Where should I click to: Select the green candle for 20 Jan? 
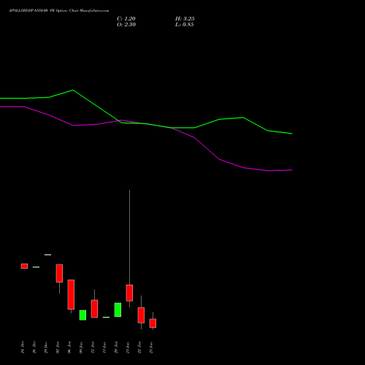point(118,310)
